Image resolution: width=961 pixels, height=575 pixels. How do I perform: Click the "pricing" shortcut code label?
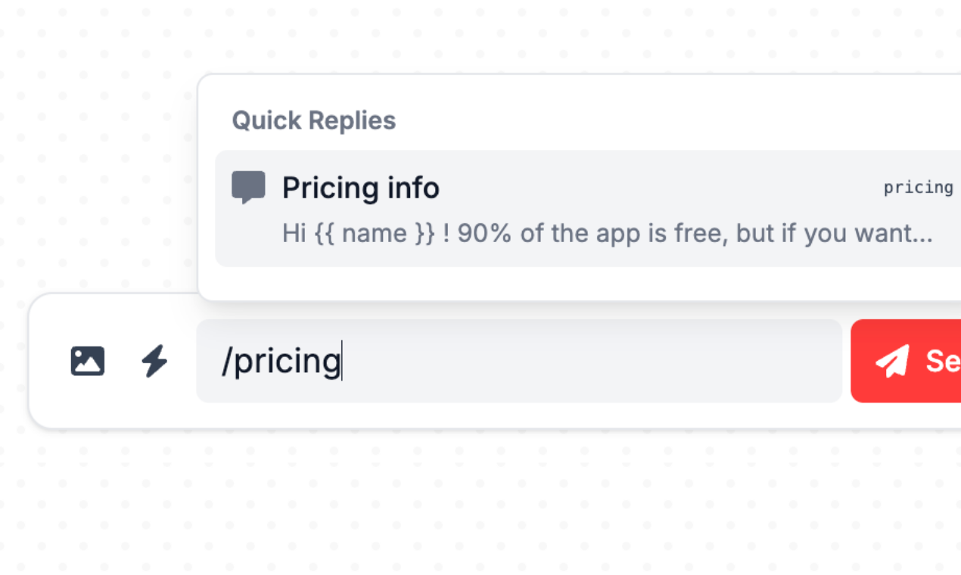[x=918, y=188]
